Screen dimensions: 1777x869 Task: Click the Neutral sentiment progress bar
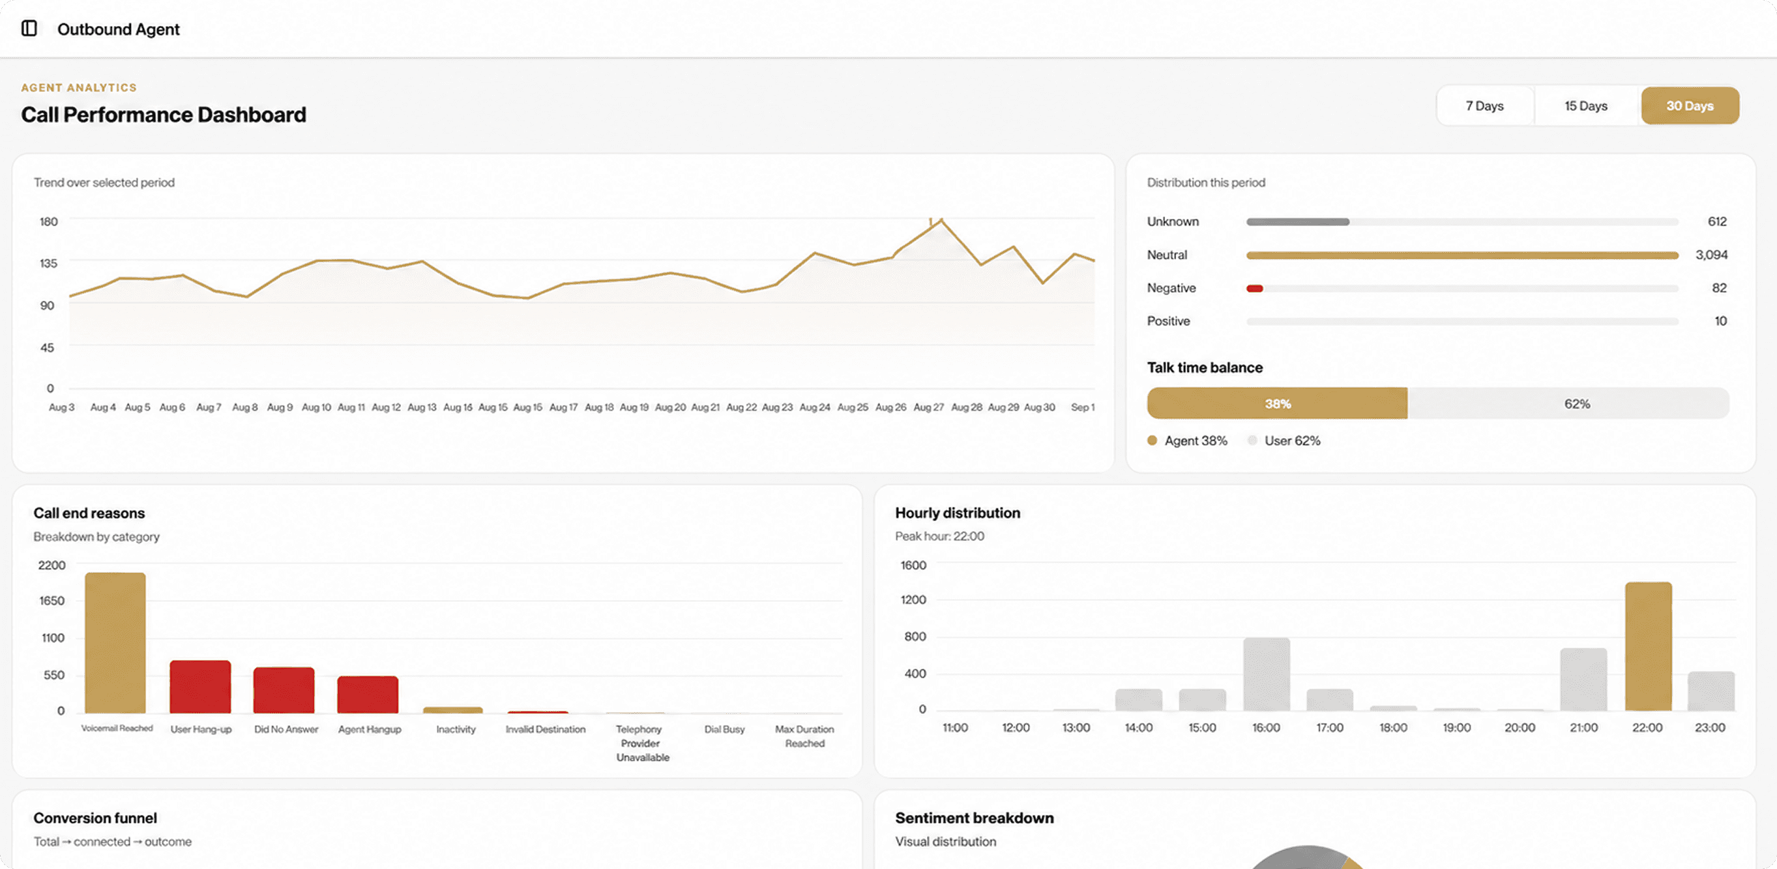tap(1461, 255)
